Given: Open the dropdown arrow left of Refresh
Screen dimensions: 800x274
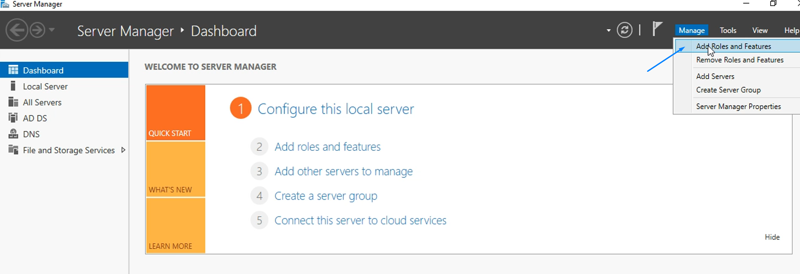Looking at the screenshot, I should click(x=608, y=31).
